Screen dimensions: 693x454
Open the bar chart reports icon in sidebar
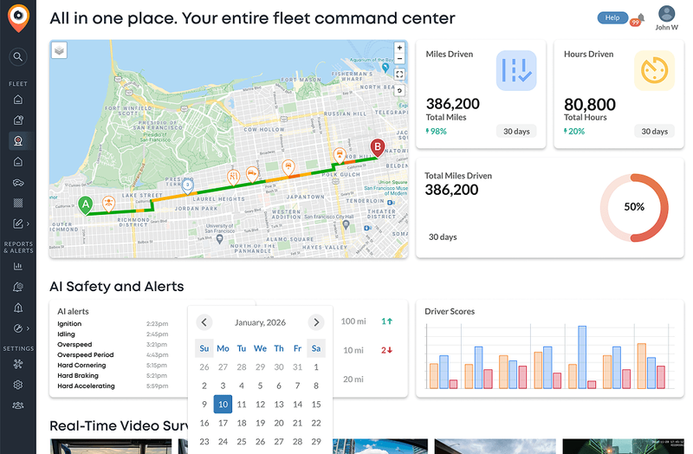pos(17,266)
